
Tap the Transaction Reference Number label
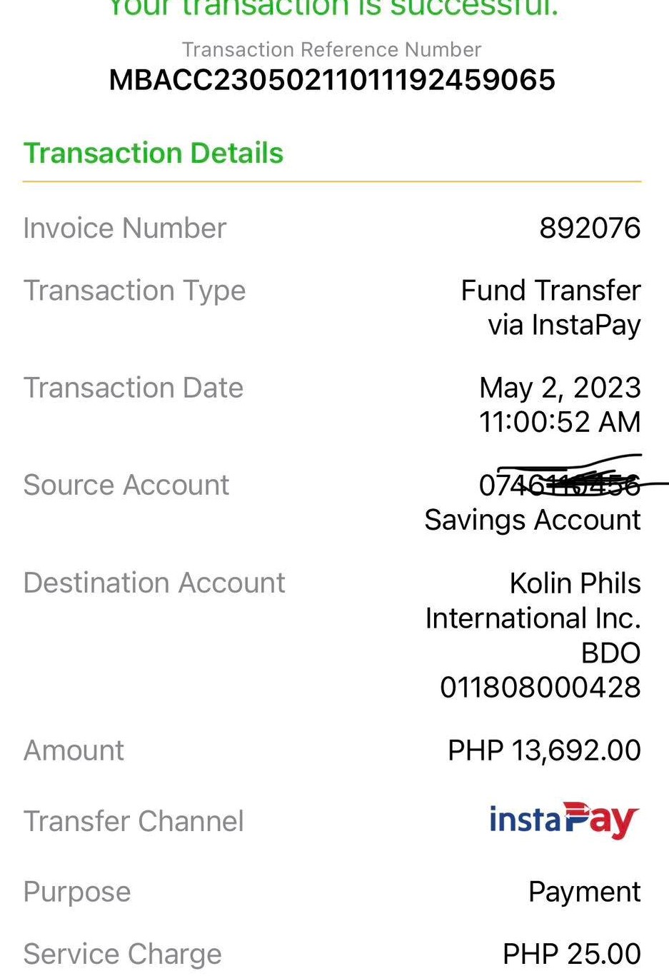point(331,49)
